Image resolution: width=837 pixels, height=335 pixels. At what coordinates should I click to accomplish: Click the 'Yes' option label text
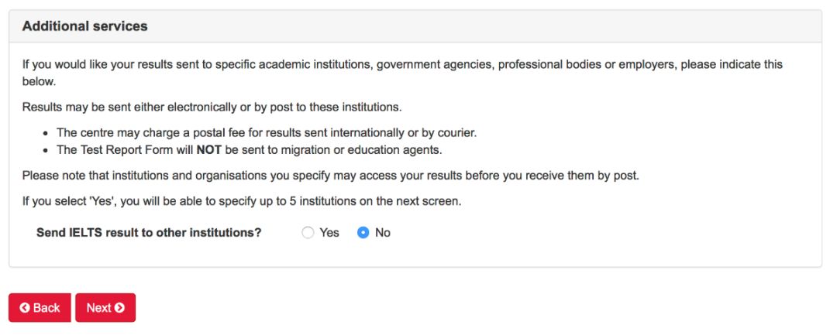click(329, 233)
